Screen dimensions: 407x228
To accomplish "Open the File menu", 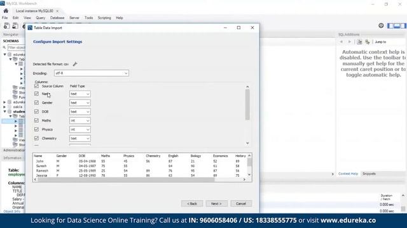I will click(x=4, y=18).
